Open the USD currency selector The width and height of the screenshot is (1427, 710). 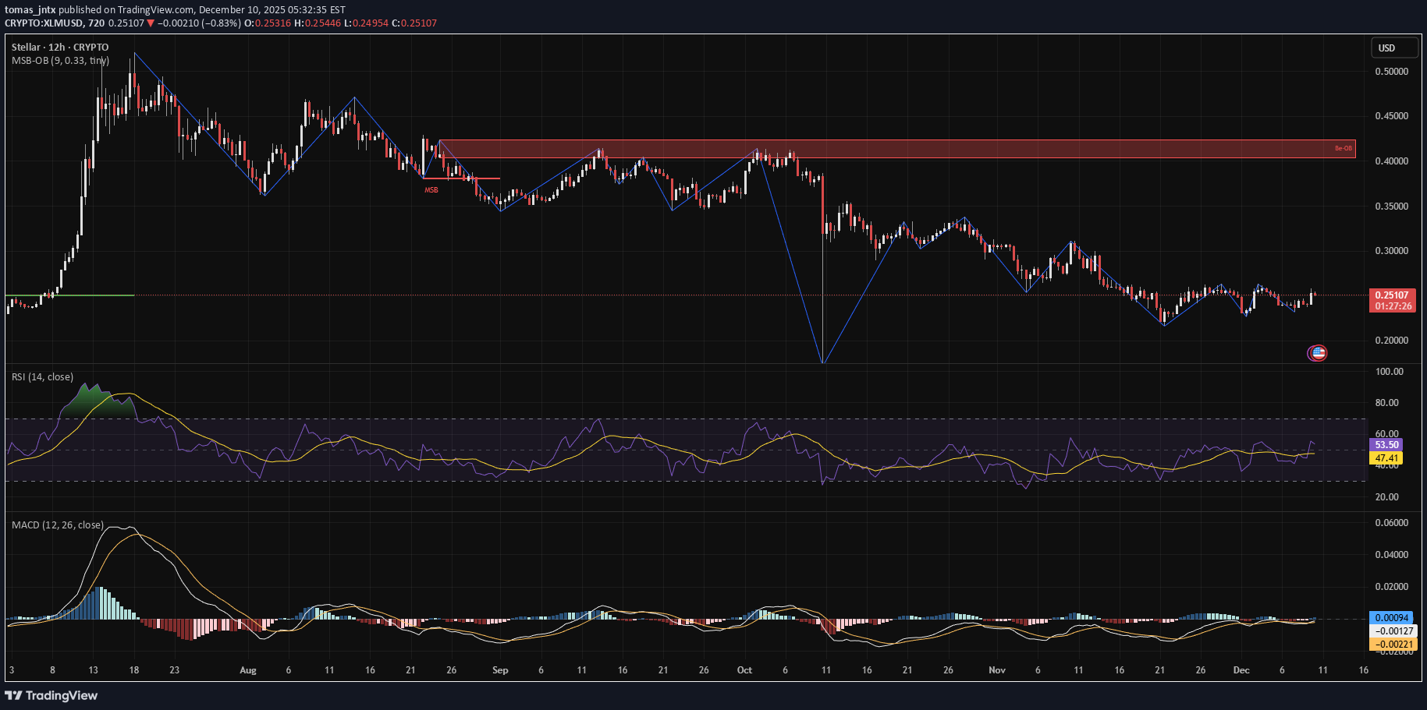point(1394,48)
